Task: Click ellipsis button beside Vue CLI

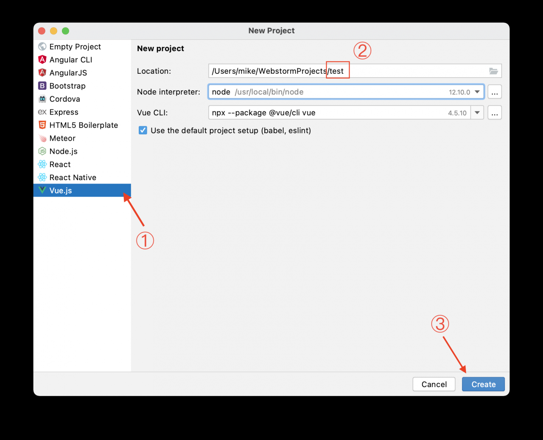Action: tap(495, 113)
